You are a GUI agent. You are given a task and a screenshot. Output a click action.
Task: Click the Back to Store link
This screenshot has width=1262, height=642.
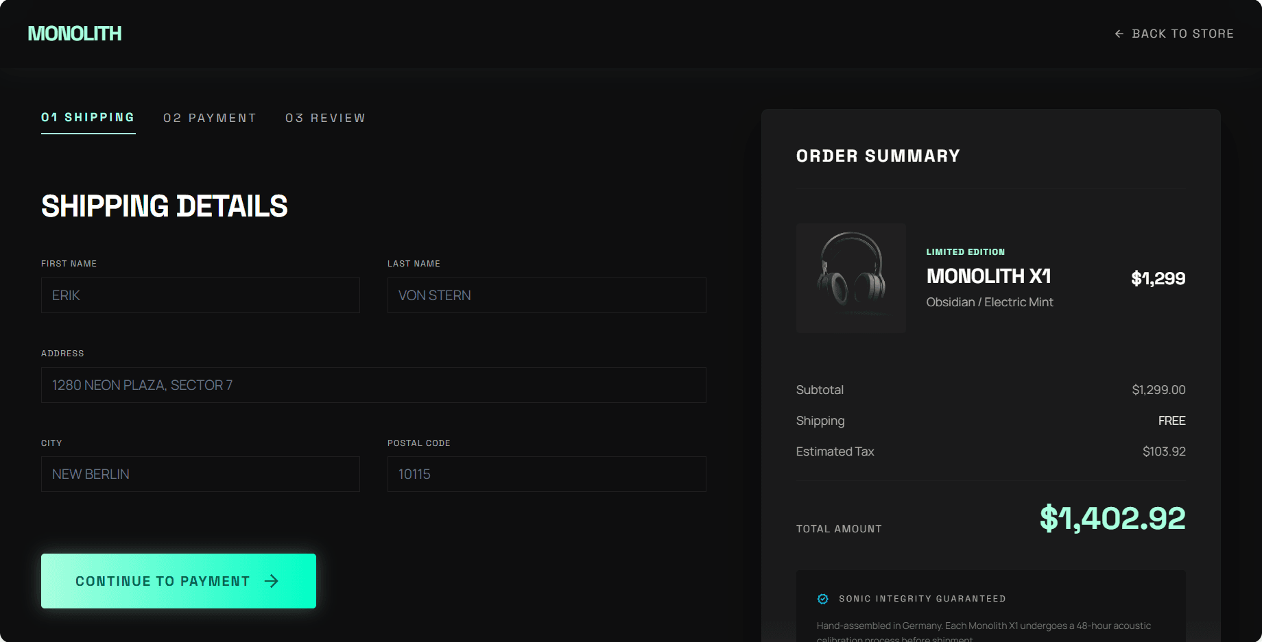tap(1183, 33)
